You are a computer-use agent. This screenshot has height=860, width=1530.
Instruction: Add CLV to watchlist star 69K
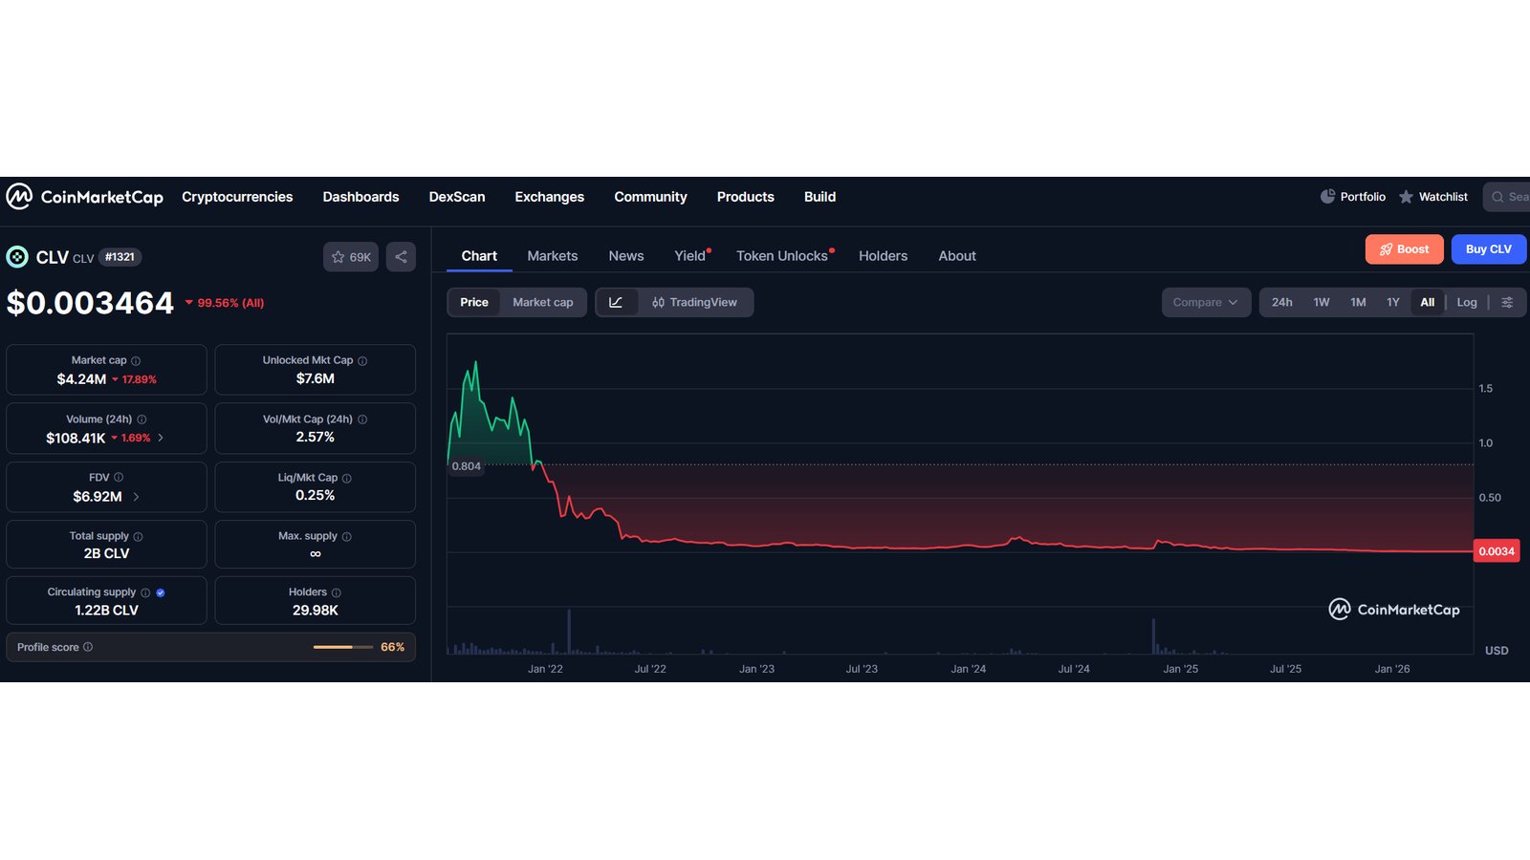click(351, 257)
